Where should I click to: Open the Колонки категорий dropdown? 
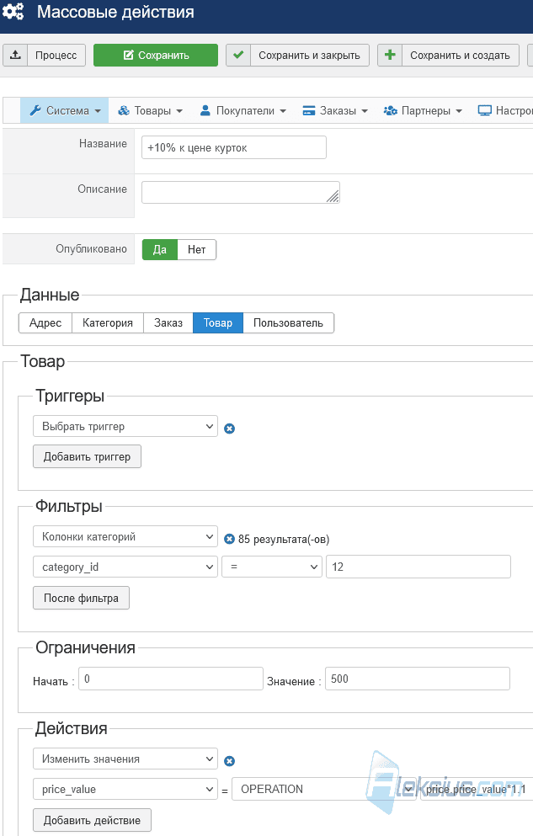click(125, 536)
